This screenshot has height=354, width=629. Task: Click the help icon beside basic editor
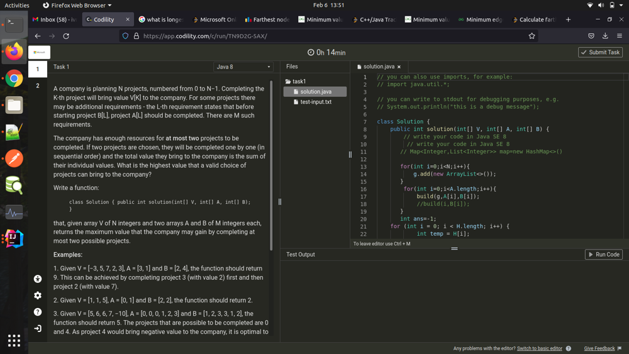569,348
